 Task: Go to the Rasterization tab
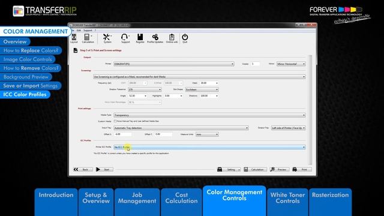[331, 202]
